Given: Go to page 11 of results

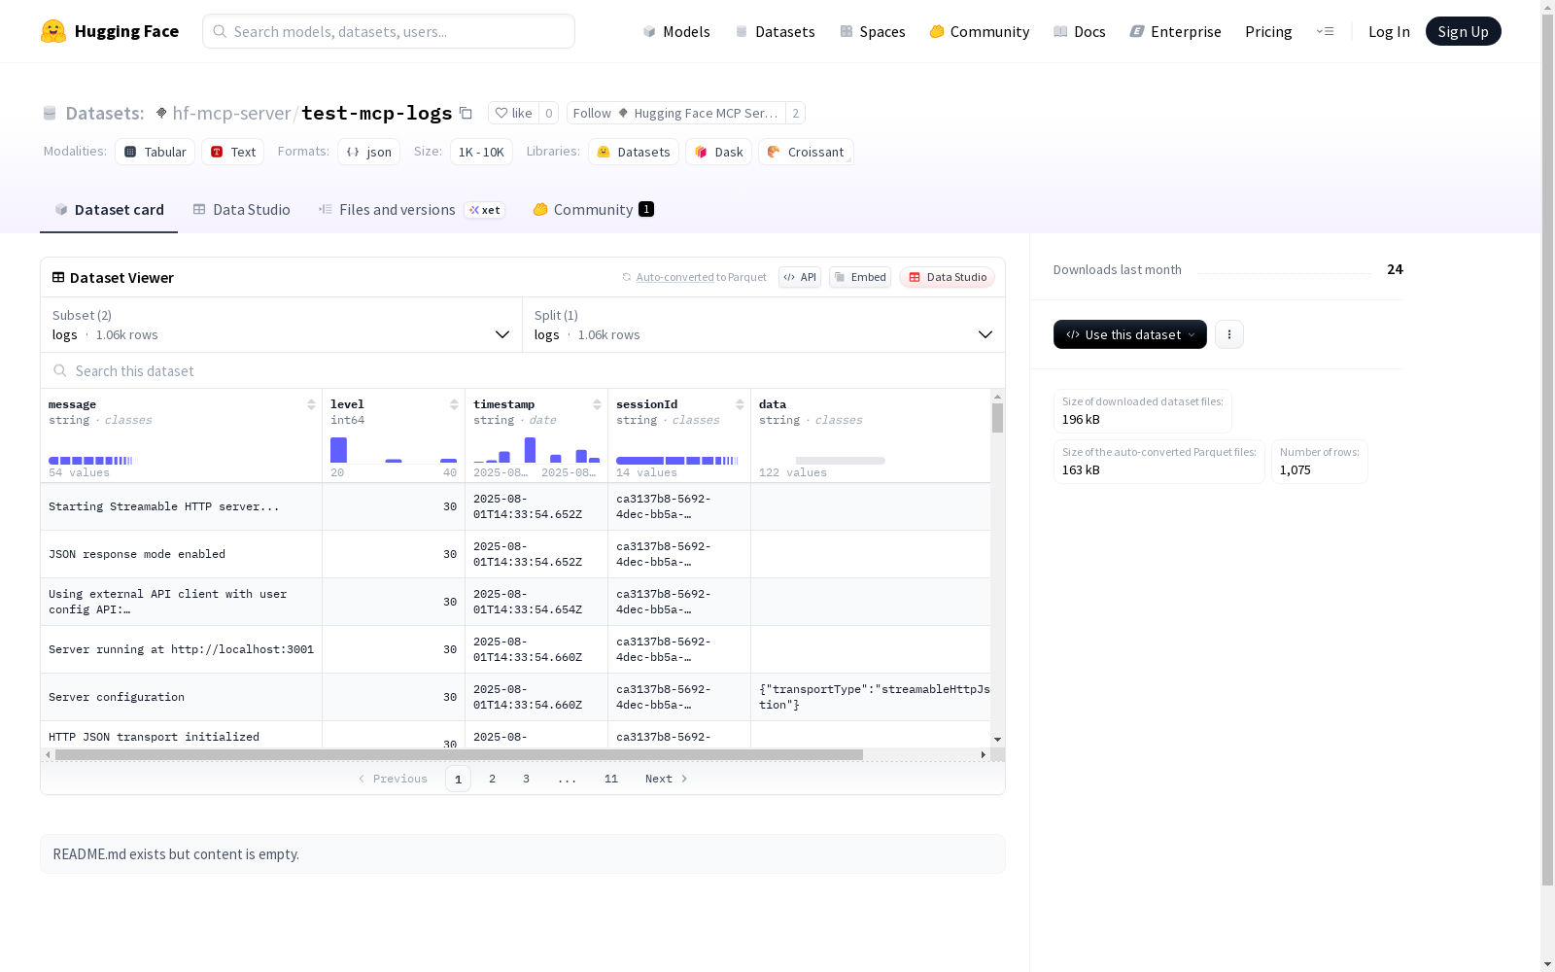Looking at the screenshot, I should 611,779.
